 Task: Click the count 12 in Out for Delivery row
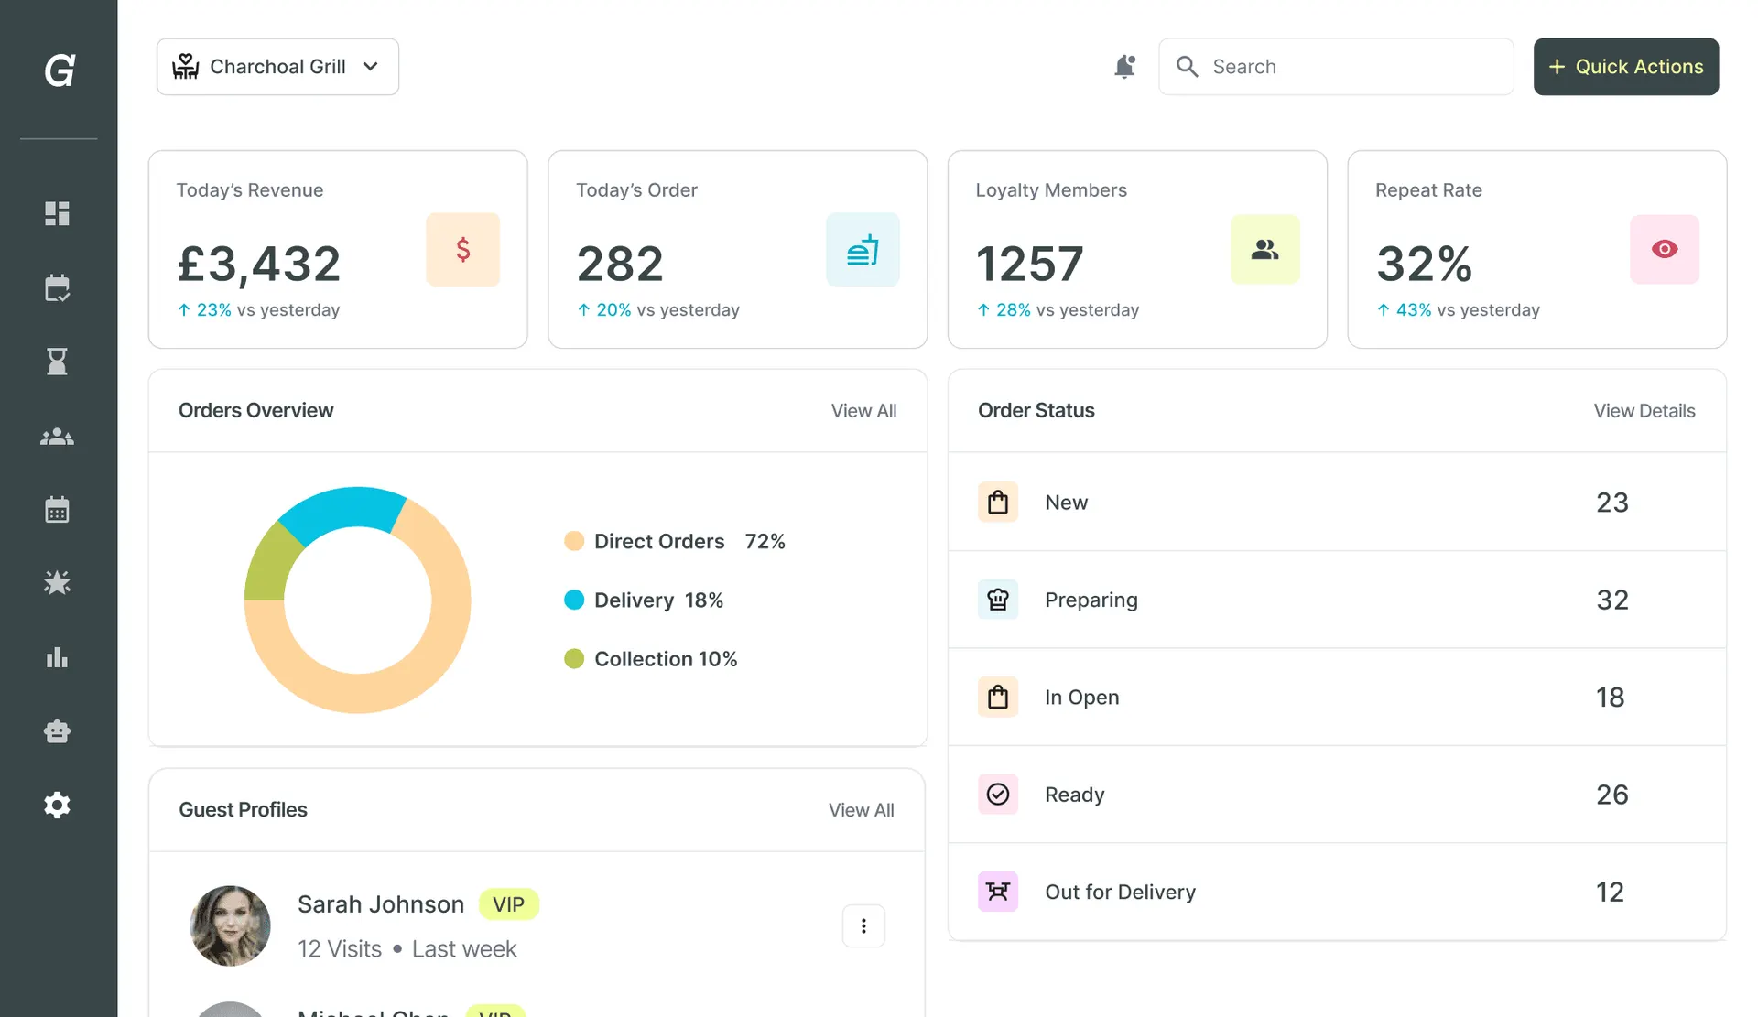click(x=1611, y=892)
